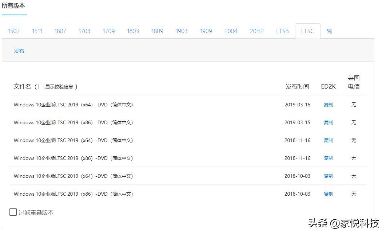Copy ED2K link for x64 2018-10-03 release
Viewport: 386px width, 235px height.
point(328,176)
